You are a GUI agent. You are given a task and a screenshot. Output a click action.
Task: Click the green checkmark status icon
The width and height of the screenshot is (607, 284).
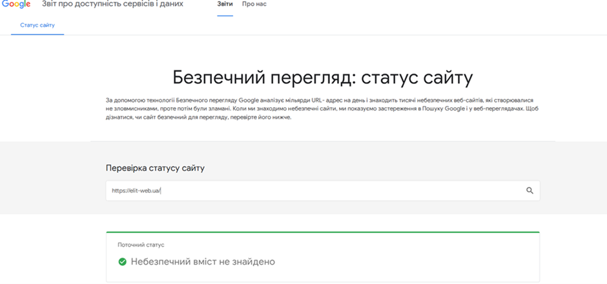(x=122, y=261)
